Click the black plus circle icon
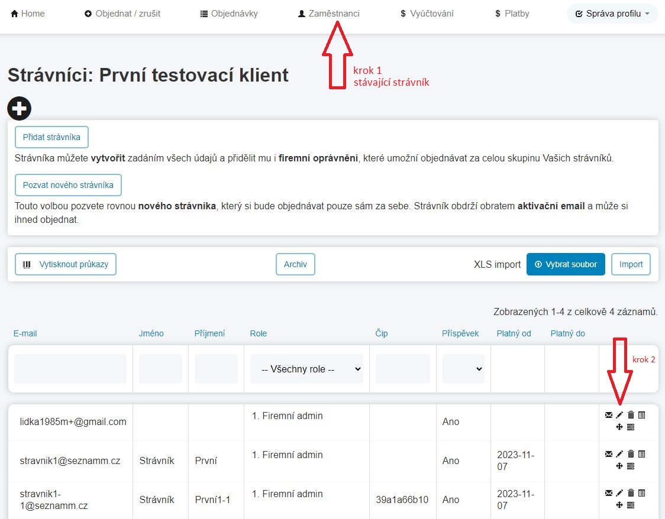Viewport: 665px width, 519px height. pos(19,108)
